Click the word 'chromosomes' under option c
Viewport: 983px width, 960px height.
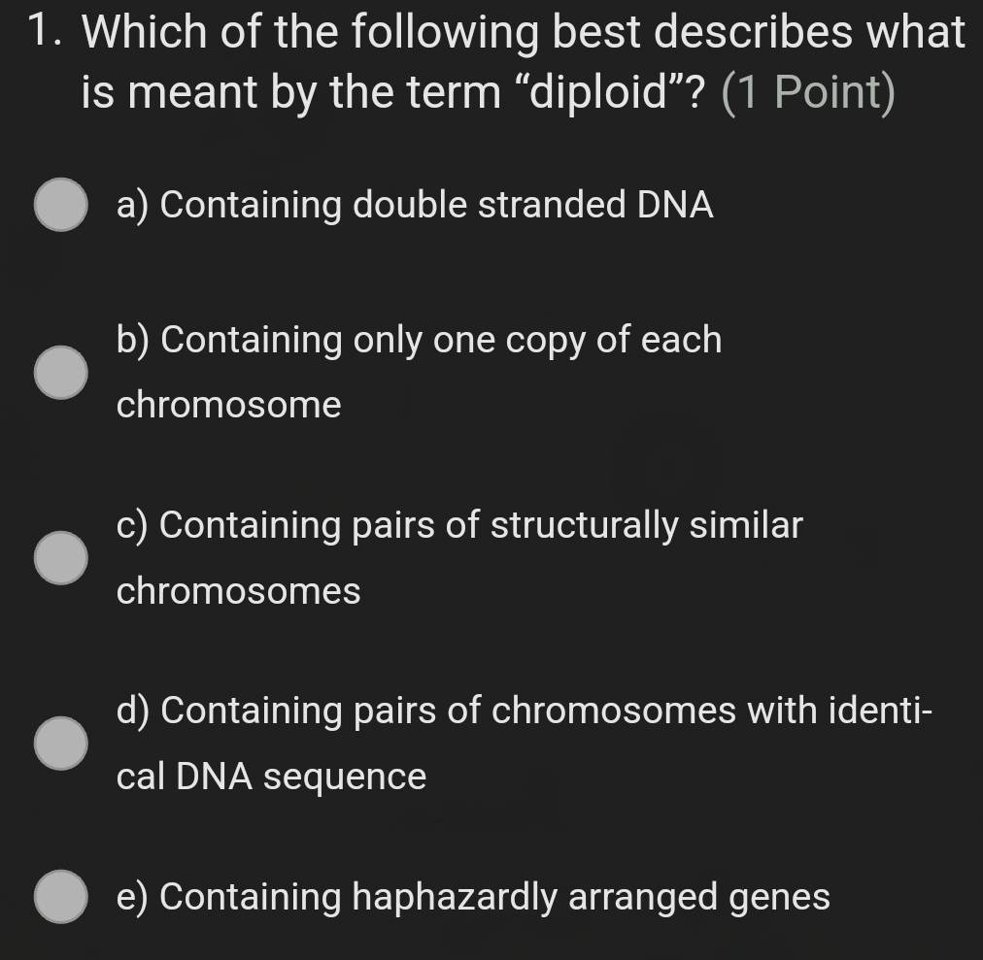239,591
